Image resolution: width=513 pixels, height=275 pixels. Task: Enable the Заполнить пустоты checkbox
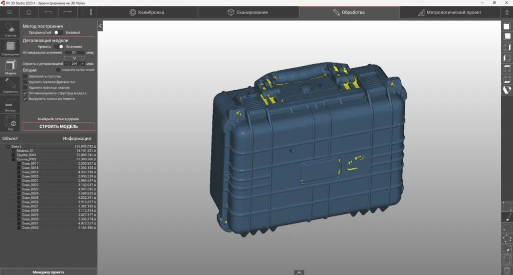26,76
